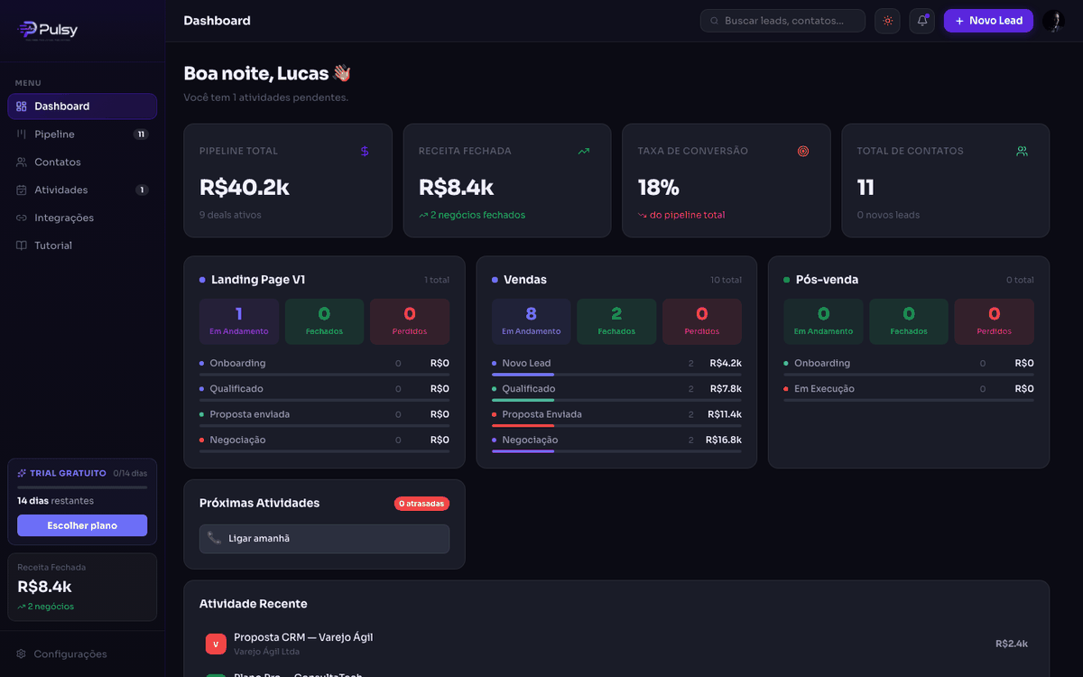Viewport: 1083px width, 677px height.
Task: Click the Novo Lead progress bar in Vendas
Action: click(x=616, y=375)
